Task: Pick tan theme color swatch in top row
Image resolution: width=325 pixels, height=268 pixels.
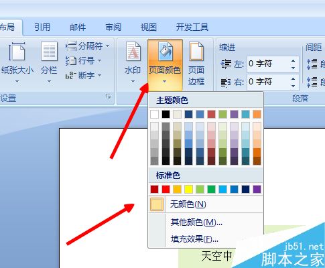Action: click(177, 114)
